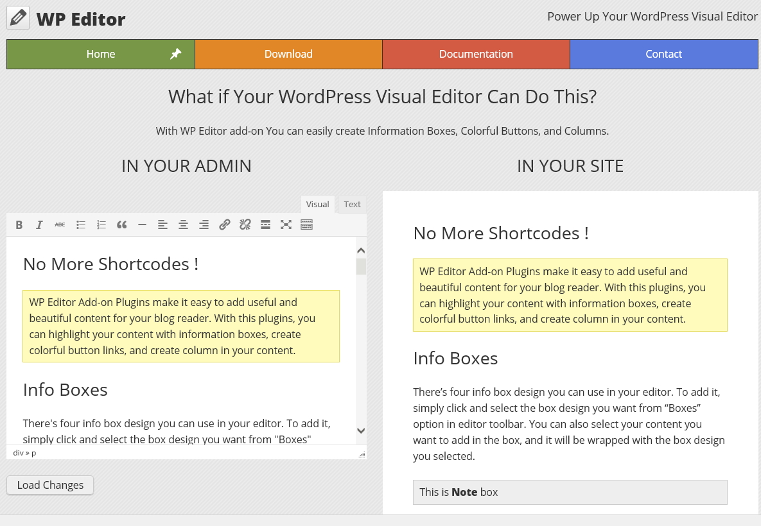Image resolution: width=761 pixels, height=526 pixels.
Task: Align text left
Action: [162, 225]
